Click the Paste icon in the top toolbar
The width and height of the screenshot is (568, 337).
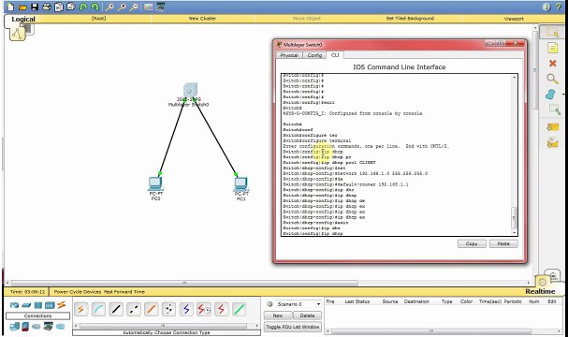[71, 7]
